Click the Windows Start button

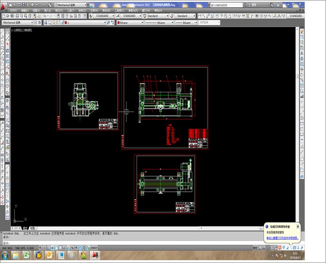point(5,255)
